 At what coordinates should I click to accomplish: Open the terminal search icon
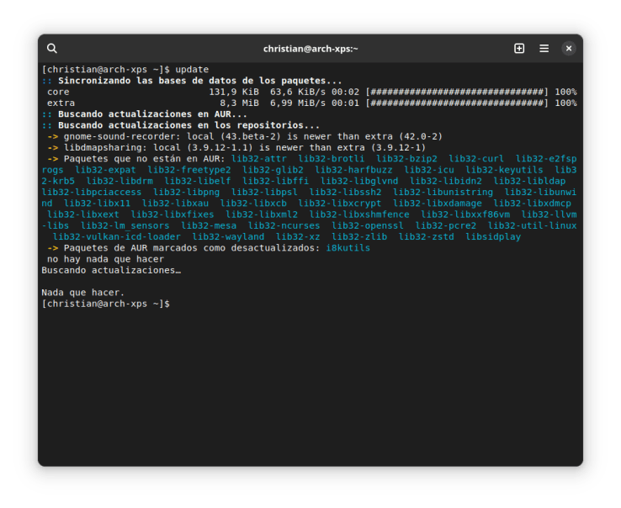52,48
